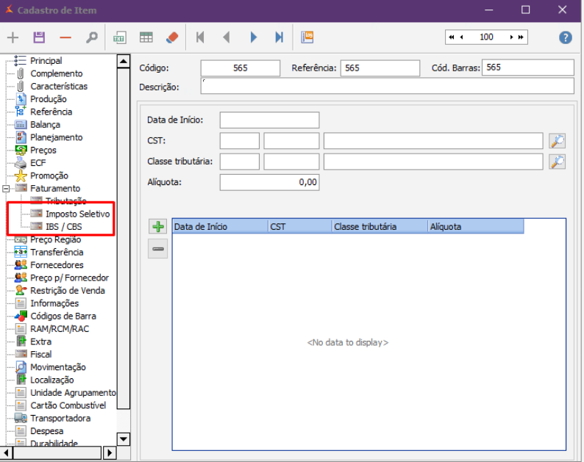
Task: Remove a row with the gray minus button
Action: click(158, 248)
